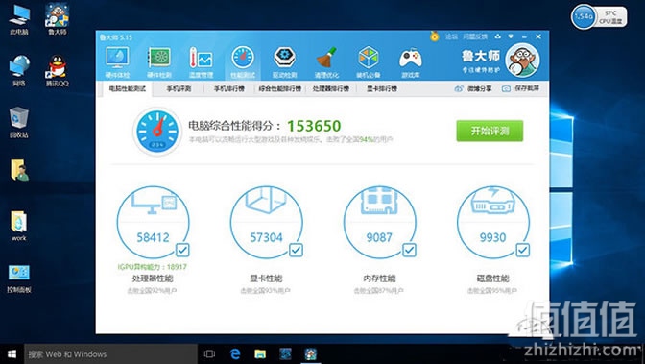Screen dimensions: 645x364
Task: Open the 驱动检测 driver detection icon
Action: 284,62
